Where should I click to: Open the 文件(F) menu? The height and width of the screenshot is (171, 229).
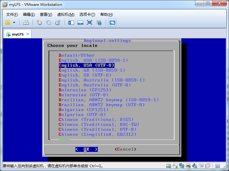click(12, 15)
